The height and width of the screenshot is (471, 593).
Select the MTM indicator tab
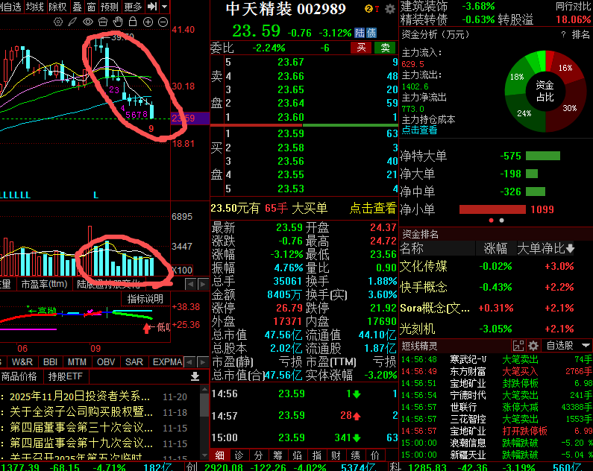pos(77,362)
